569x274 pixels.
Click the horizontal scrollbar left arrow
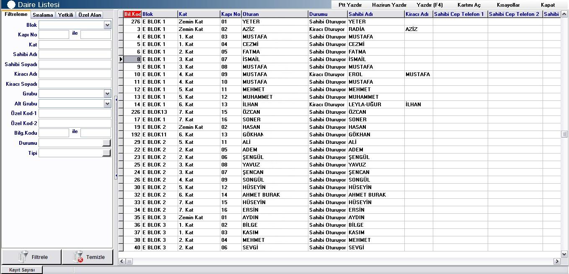[x=122, y=261]
